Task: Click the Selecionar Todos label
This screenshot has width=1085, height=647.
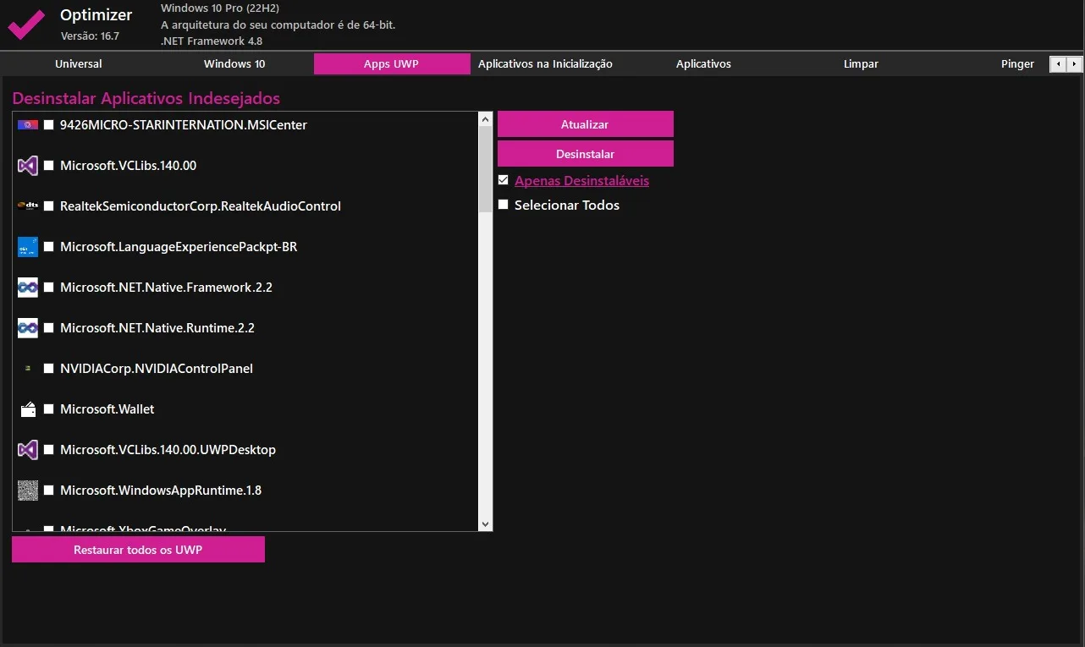Action: pos(567,206)
